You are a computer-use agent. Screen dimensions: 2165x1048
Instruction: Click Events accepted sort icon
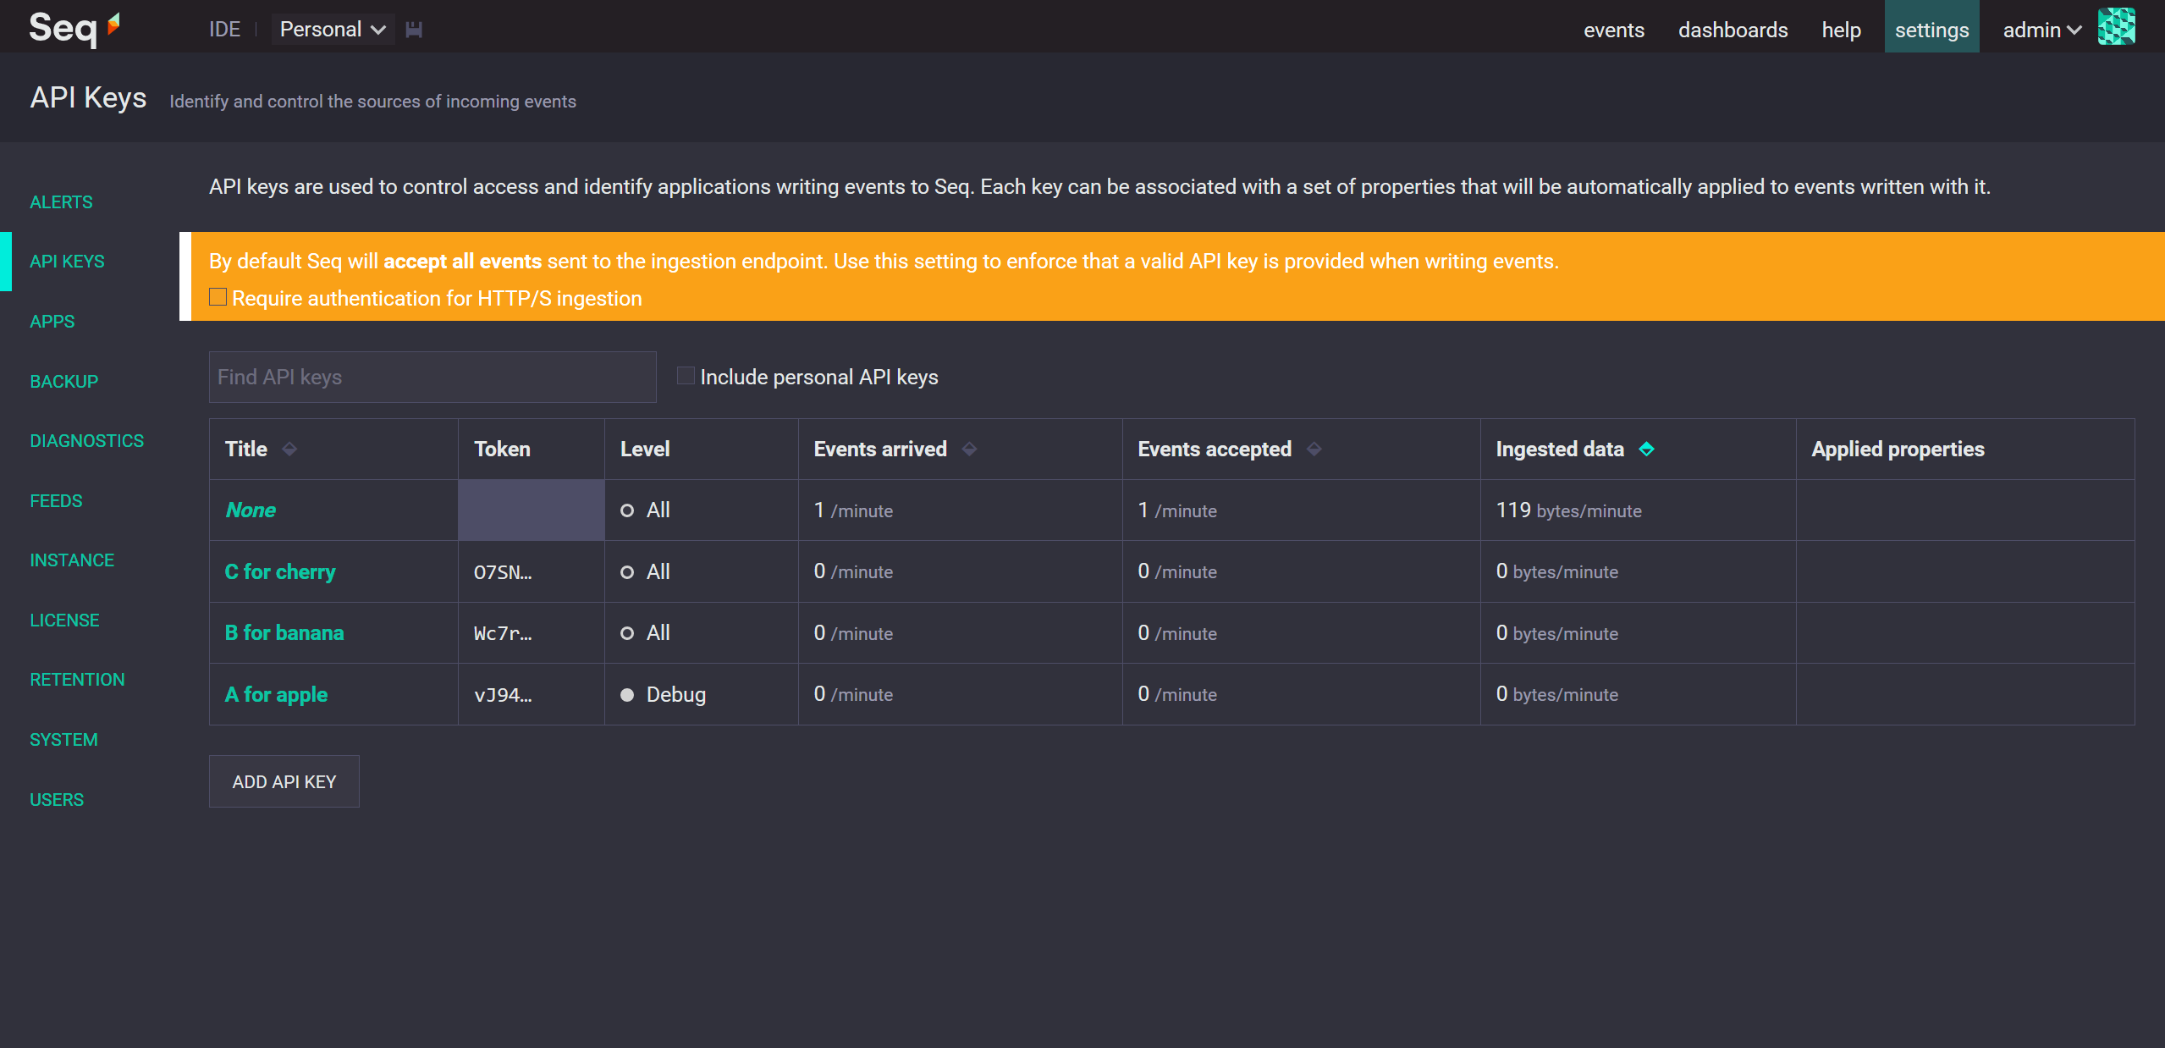pyautogui.click(x=1314, y=449)
